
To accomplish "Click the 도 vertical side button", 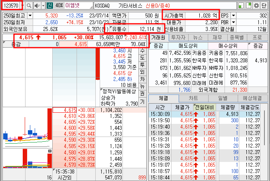I will [x=142, y=58].
